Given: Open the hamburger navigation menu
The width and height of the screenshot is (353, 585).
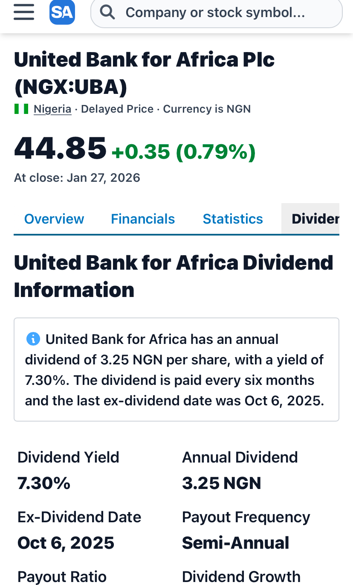Looking at the screenshot, I should (24, 12).
